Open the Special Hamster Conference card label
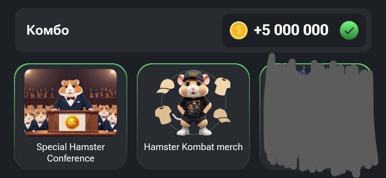This screenshot has width=386, height=178. [x=71, y=152]
